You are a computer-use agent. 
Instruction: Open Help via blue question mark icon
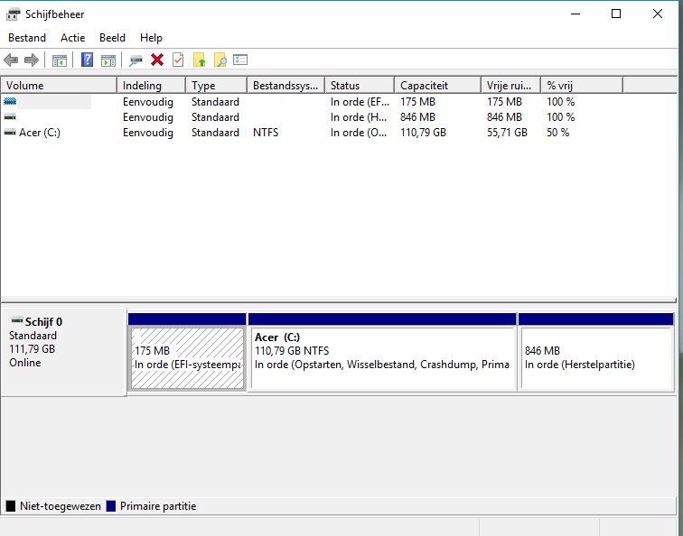pos(88,60)
